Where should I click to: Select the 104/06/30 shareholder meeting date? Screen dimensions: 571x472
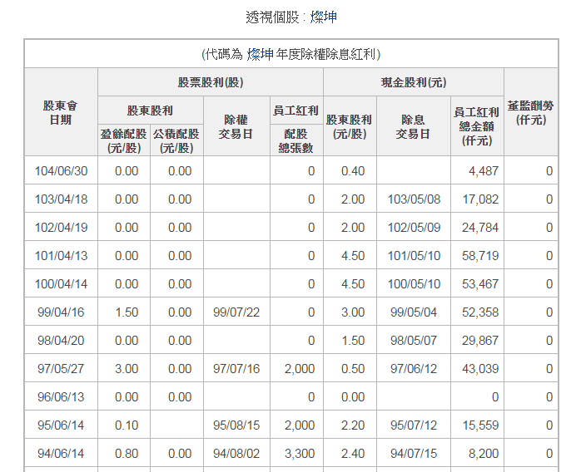62,171
